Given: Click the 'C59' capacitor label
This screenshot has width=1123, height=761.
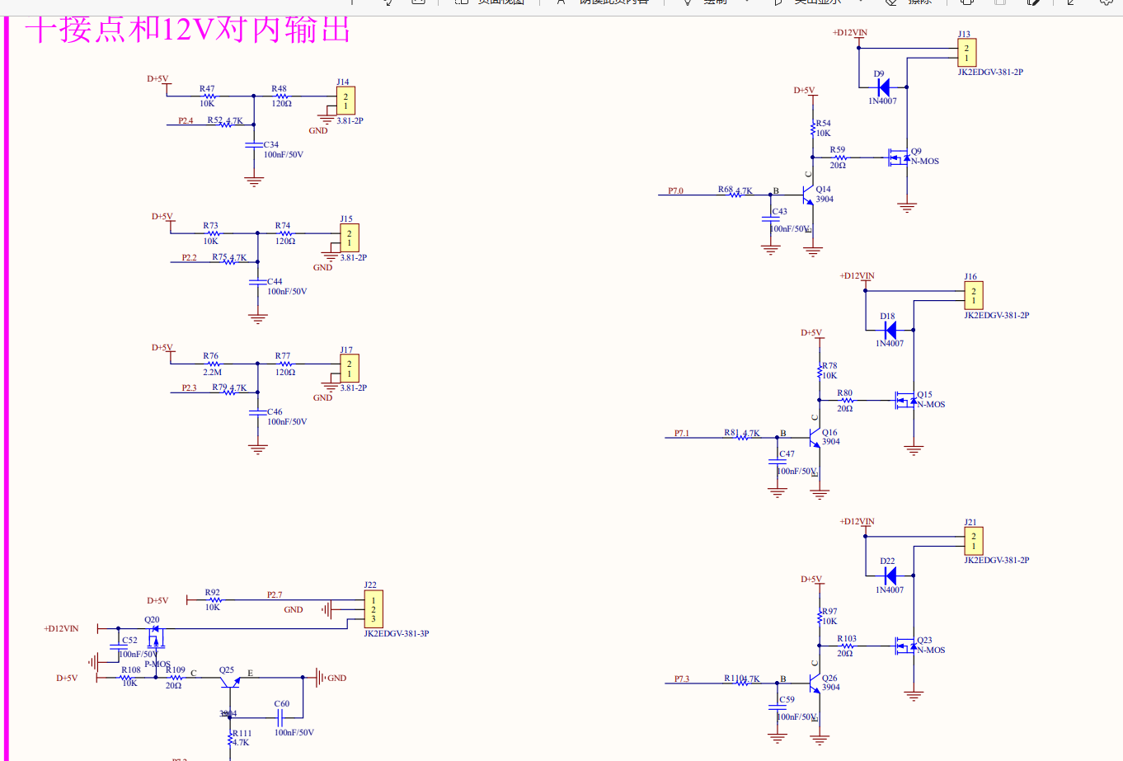Looking at the screenshot, I should pos(787,699).
